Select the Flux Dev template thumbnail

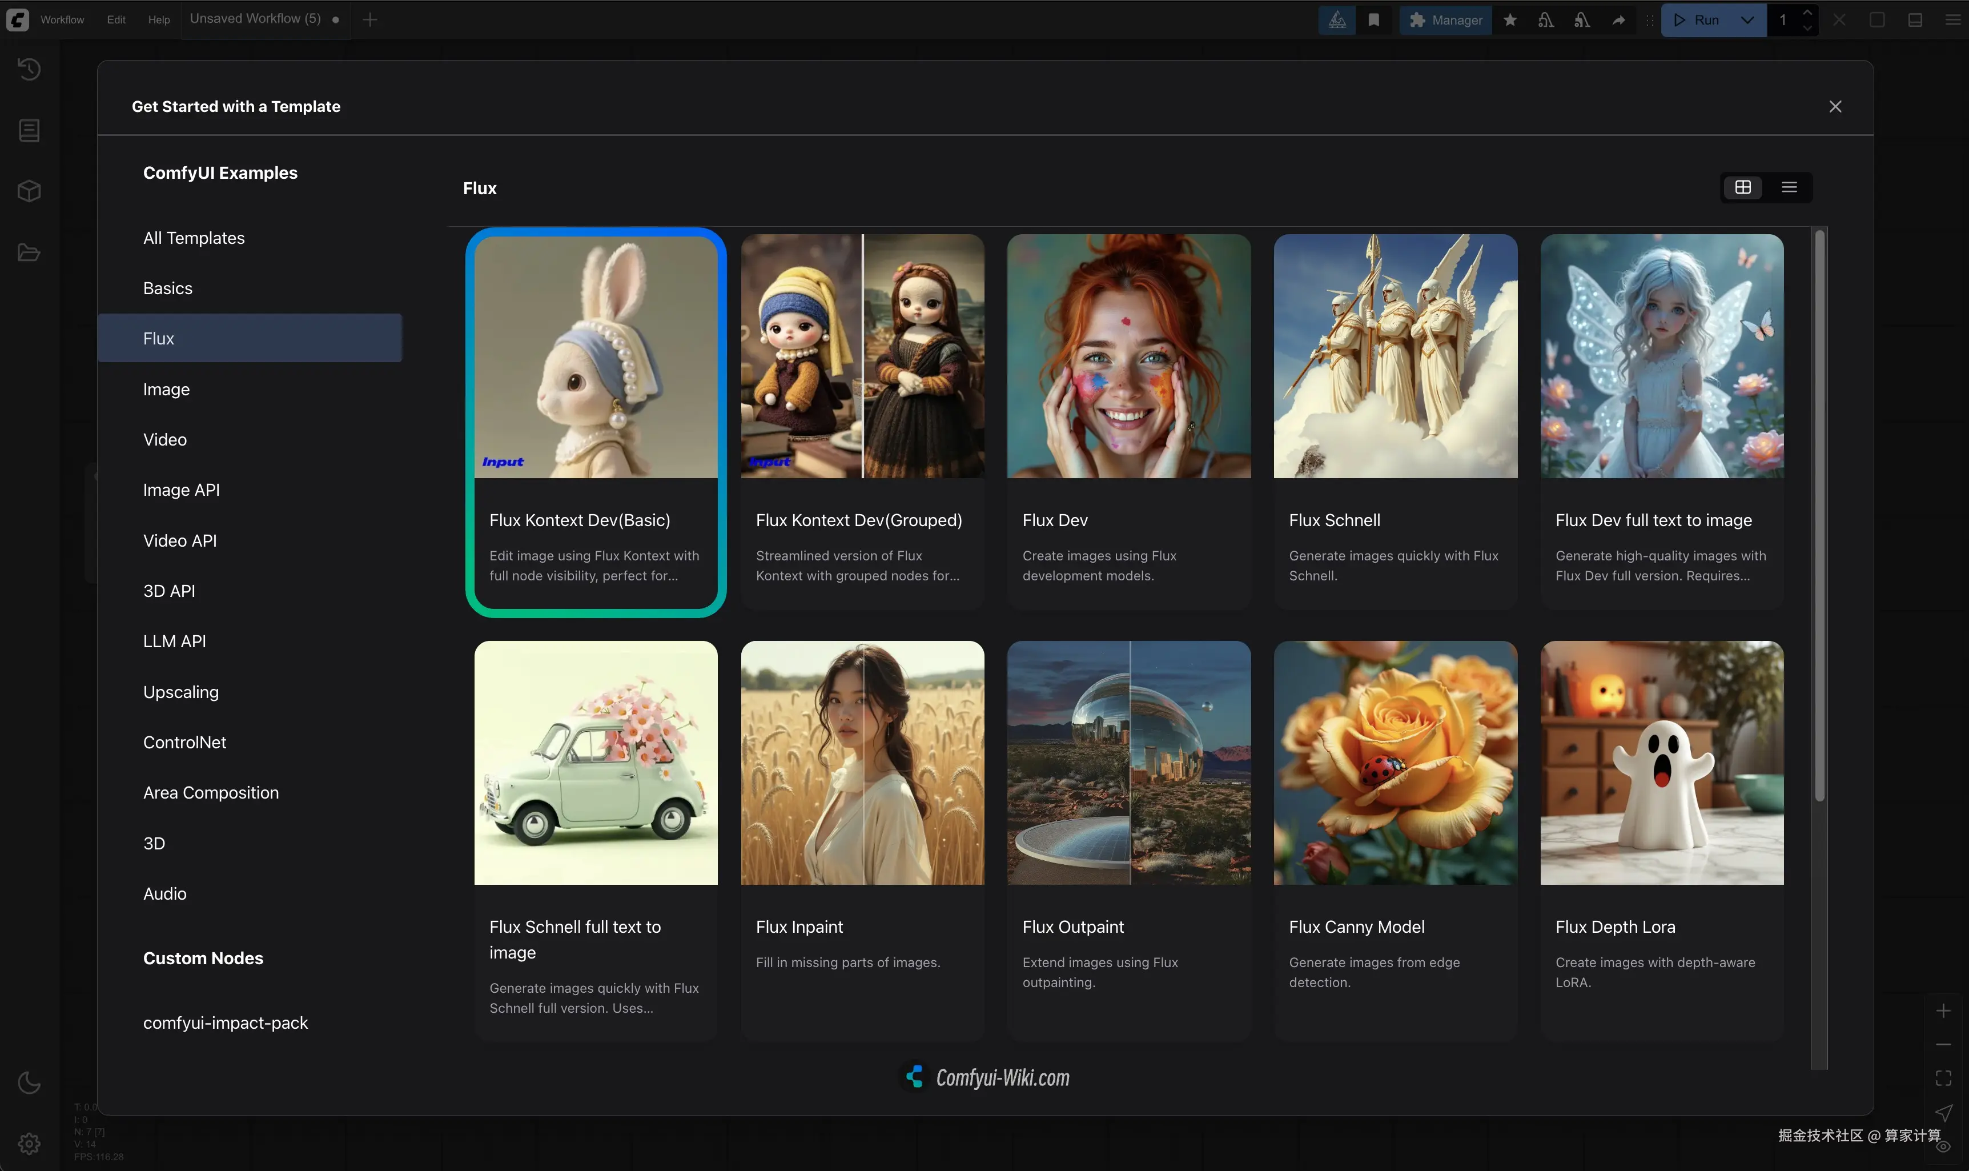coord(1128,356)
